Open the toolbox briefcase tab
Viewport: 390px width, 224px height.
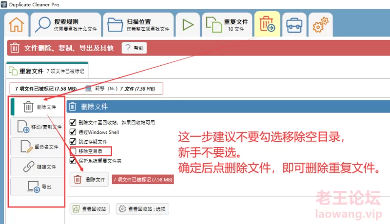coord(294,24)
